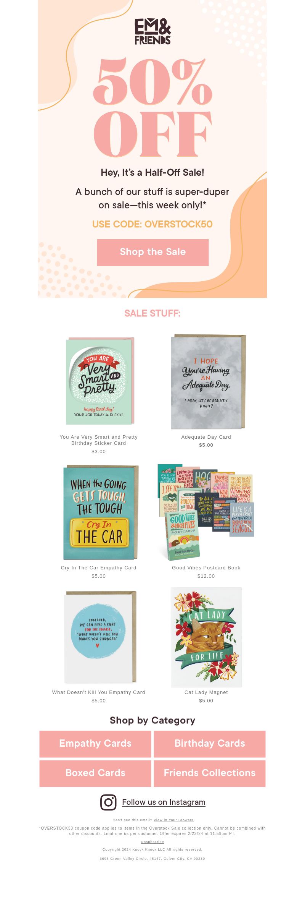Open the Empathy Cards category
Viewport: 305px width, 903px height.
tap(95, 743)
